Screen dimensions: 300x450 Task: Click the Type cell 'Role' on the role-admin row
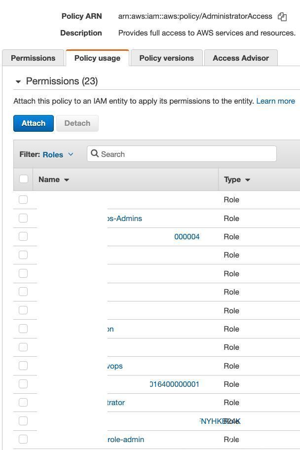click(x=231, y=439)
